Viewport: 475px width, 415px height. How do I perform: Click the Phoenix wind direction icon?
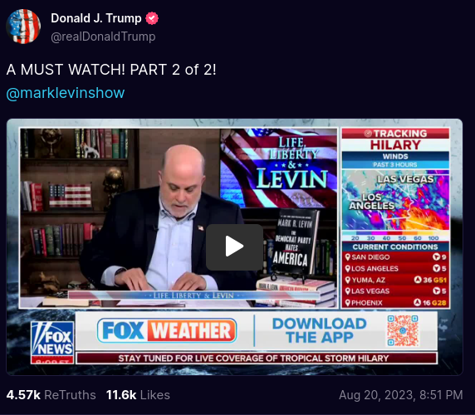click(x=418, y=302)
